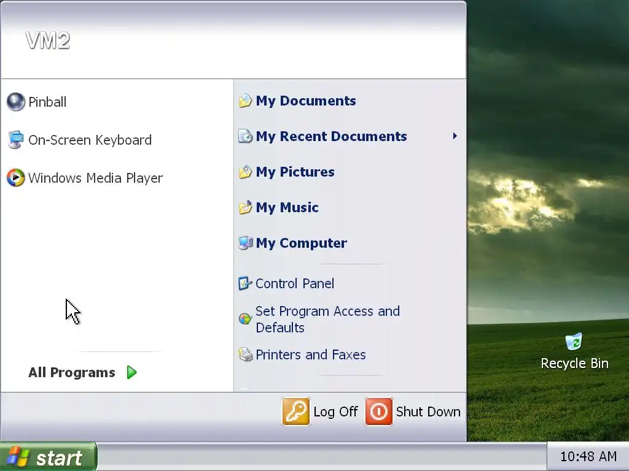Expand All Programs green arrow
629x471 pixels.
pos(132,372)
